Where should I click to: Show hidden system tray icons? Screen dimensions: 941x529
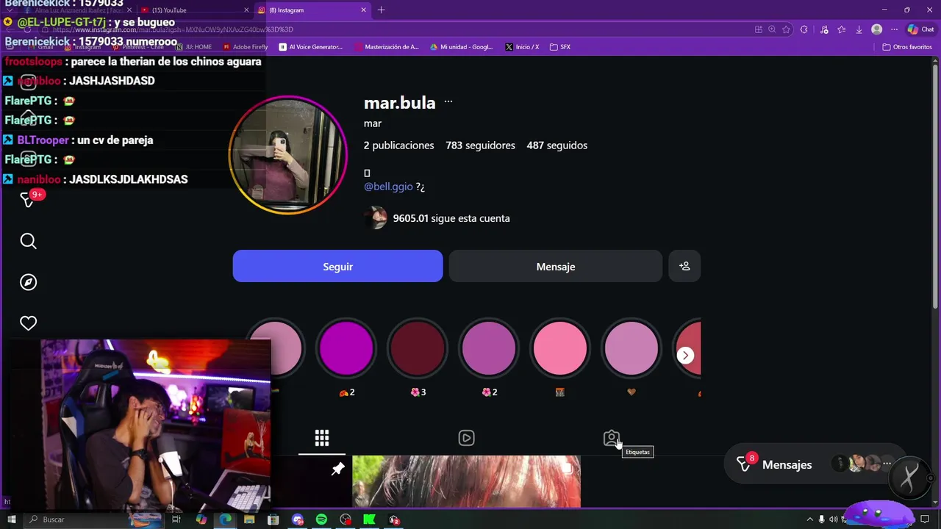(x=809, y=519)
